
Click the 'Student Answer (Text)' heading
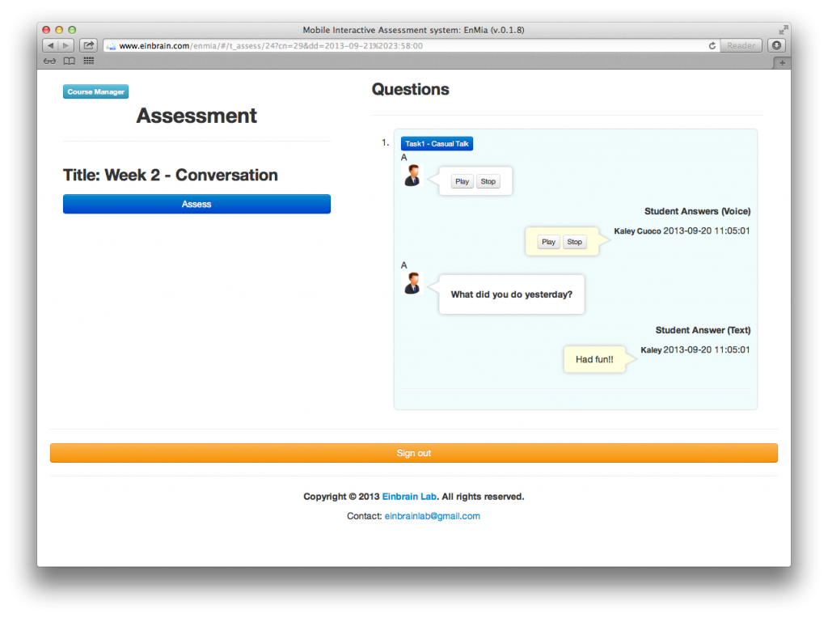click(703, 330)
